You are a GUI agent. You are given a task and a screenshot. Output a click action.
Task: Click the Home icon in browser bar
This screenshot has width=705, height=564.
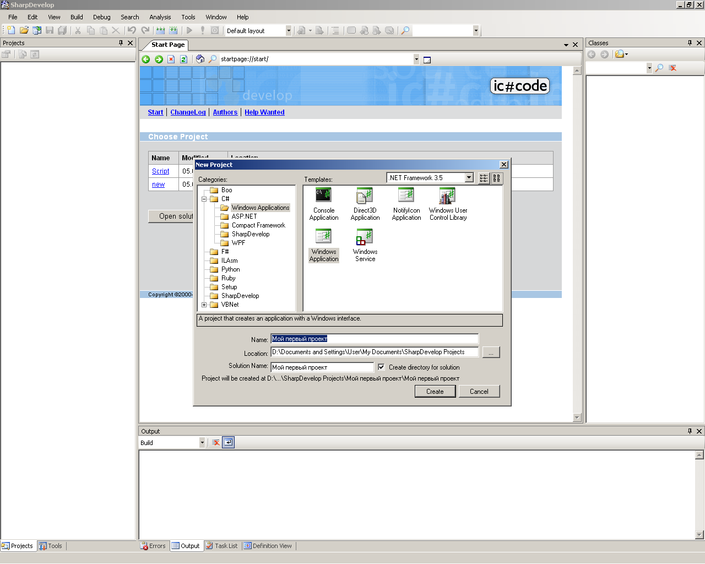(x=200, y=59)
